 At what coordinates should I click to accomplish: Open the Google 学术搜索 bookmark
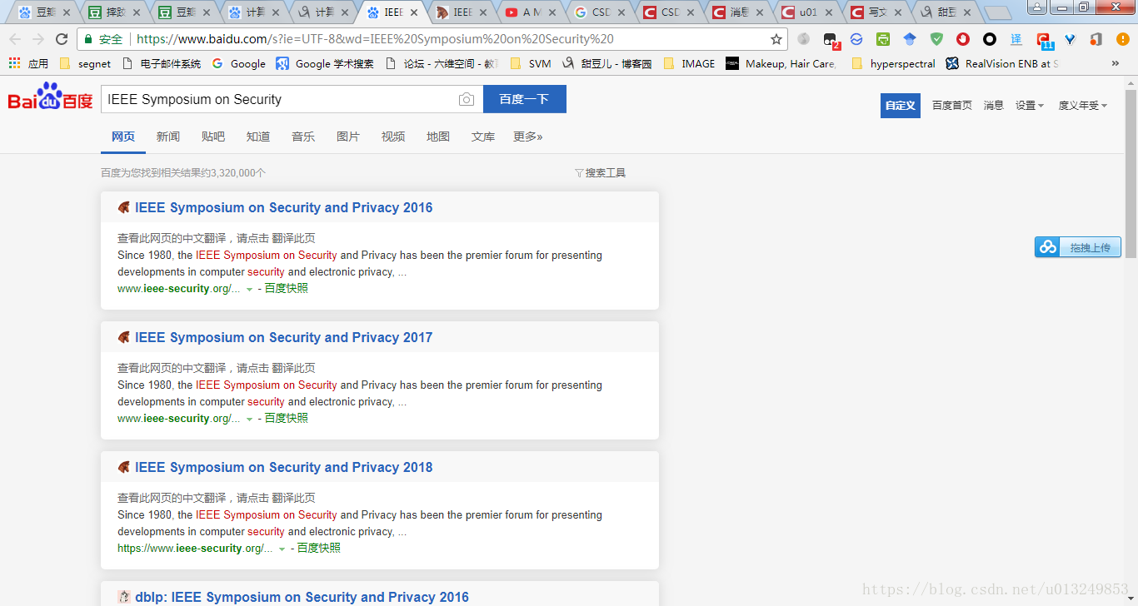coord(325,63)
